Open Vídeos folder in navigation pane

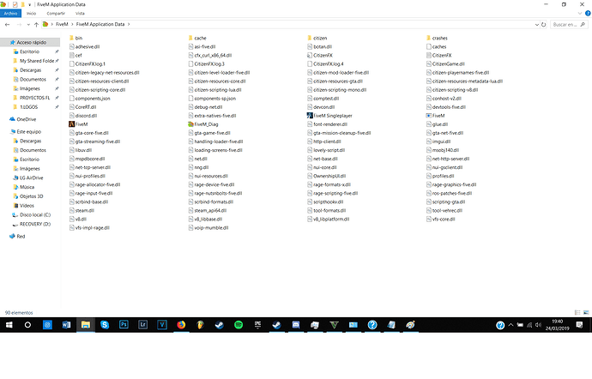[x=27, y=206]
